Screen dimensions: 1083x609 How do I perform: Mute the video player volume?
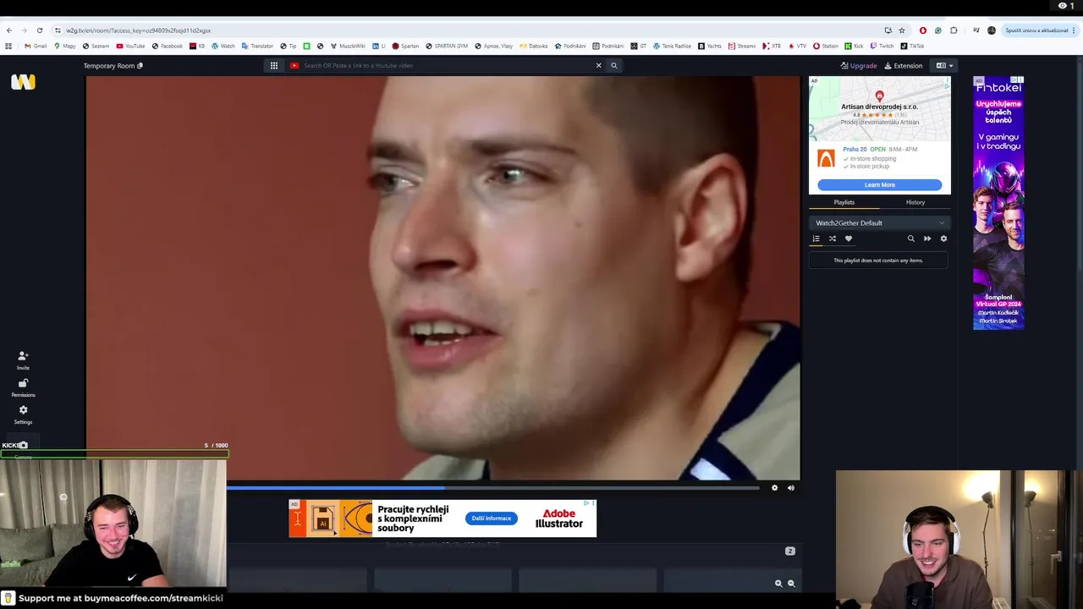pyautogui.click(x=790, y=487)
